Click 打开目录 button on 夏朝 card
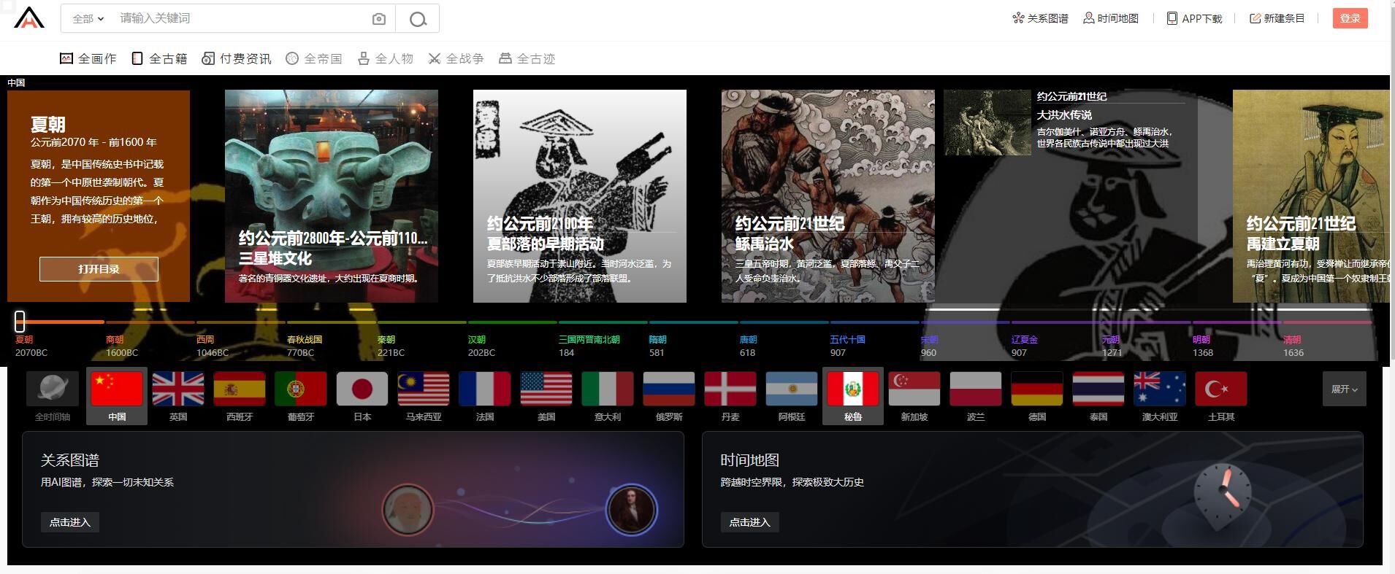 point(99,269)
